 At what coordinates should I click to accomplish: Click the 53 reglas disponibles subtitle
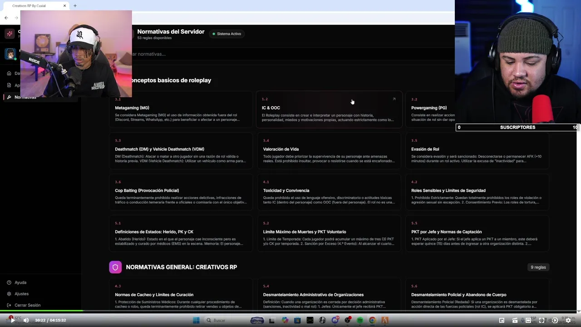154,38
